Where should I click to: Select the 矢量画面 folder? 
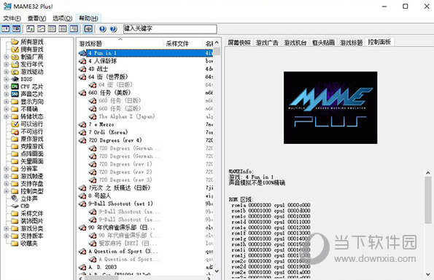[32, 161]
